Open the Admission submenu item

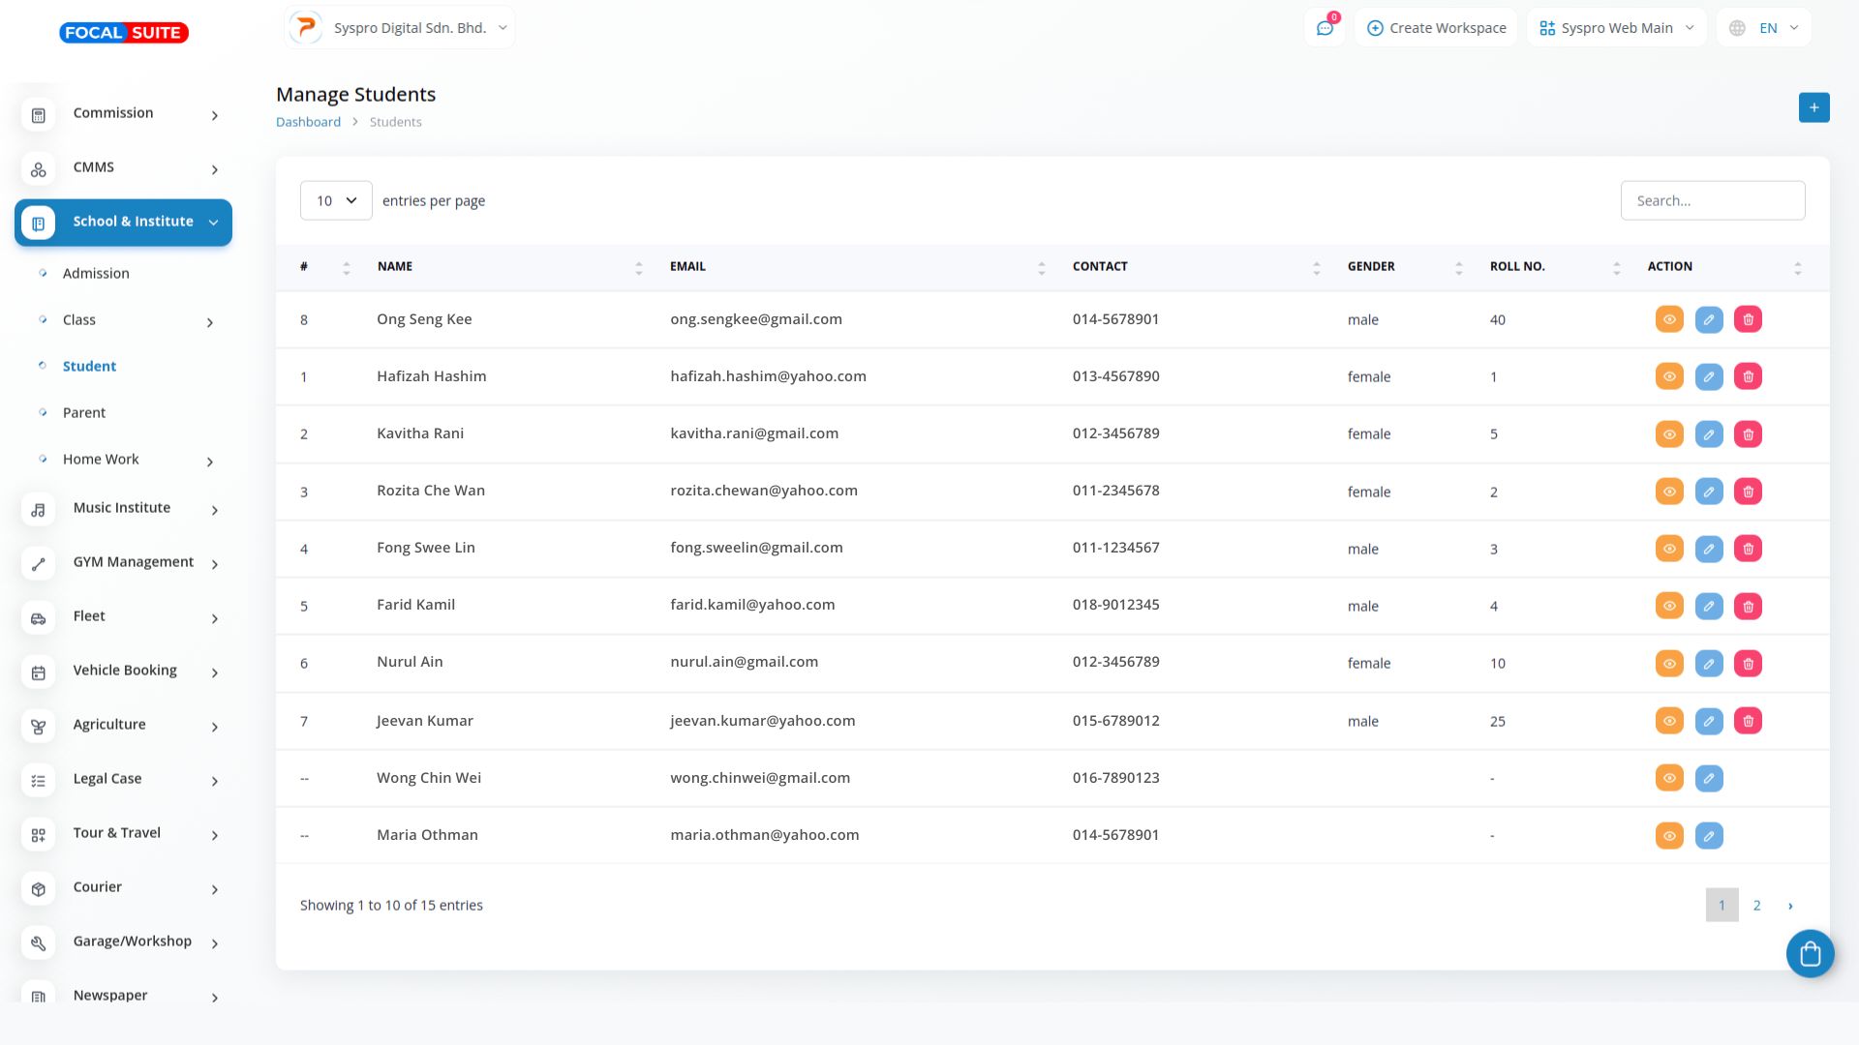(x=96, y=274)
